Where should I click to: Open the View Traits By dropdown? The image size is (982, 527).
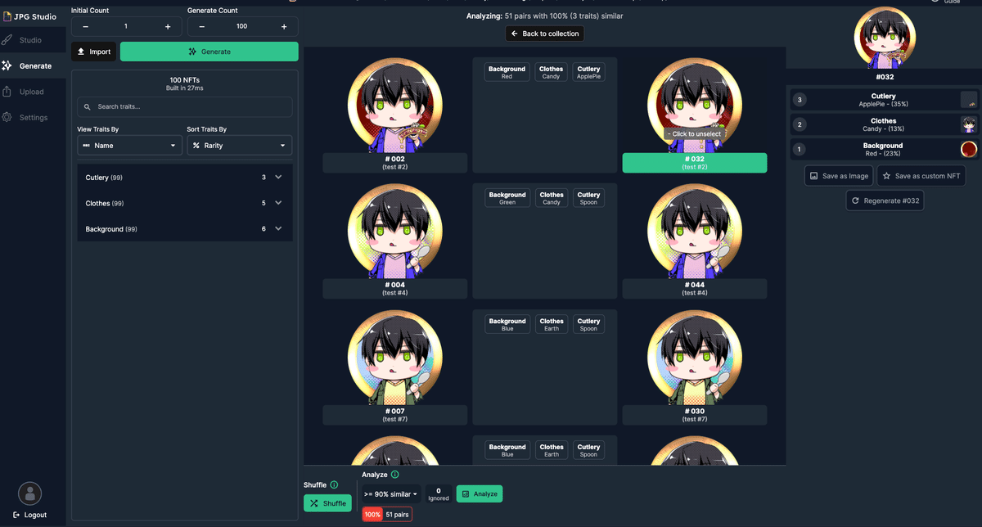coord(129,145)
